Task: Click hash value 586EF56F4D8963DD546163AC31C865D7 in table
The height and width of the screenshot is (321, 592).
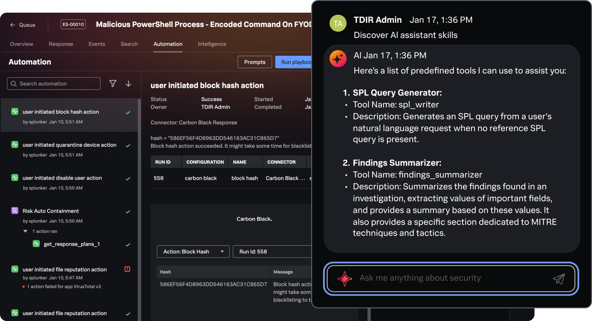Action: 214,284
